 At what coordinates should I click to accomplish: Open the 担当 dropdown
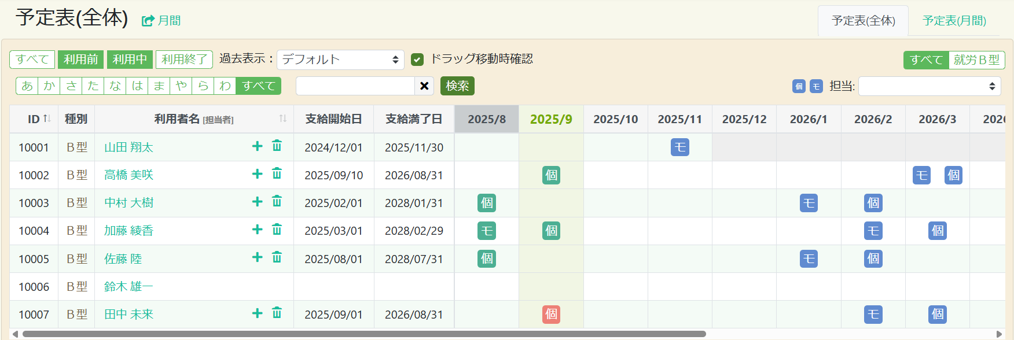click(929, 86)
